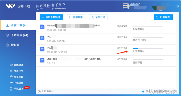The height and width of the screenshot is (96, 181).
Task: Click the 28.02 MB / 2.51 GB size text
Action: (x=56, y=30)
